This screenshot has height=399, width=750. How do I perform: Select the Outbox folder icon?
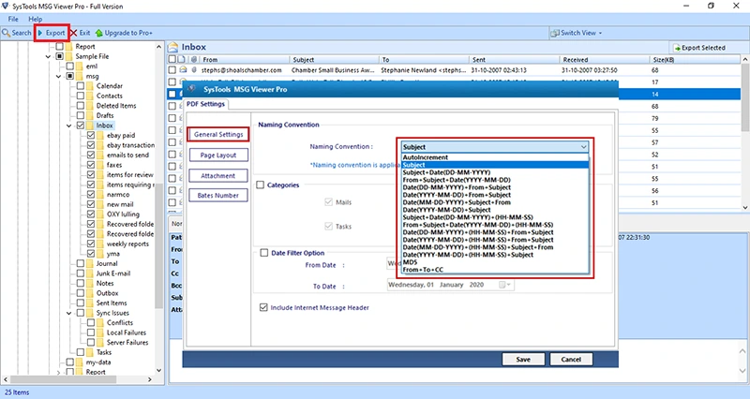tap(90, 293)
